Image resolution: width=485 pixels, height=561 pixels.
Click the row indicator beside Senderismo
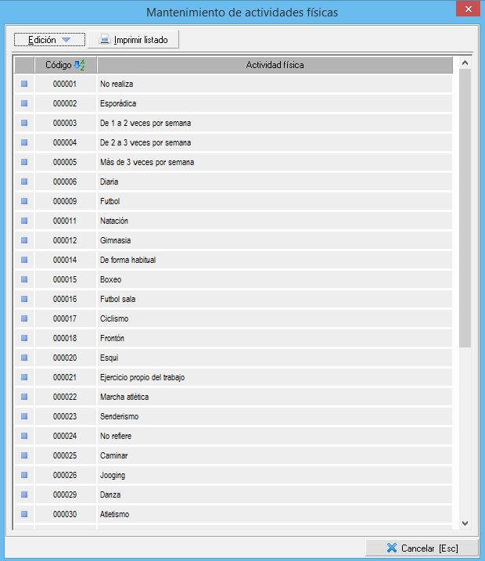click(x=24, y=416)
